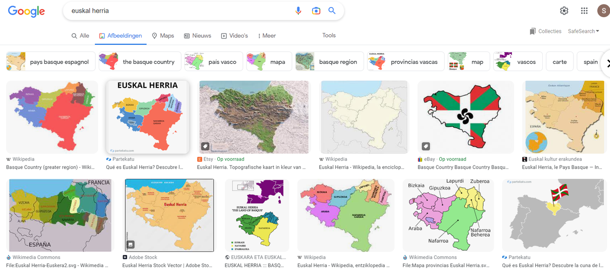Select the 'basque region' chip
This screenshot has width=610, height=270.
(329, 62)
